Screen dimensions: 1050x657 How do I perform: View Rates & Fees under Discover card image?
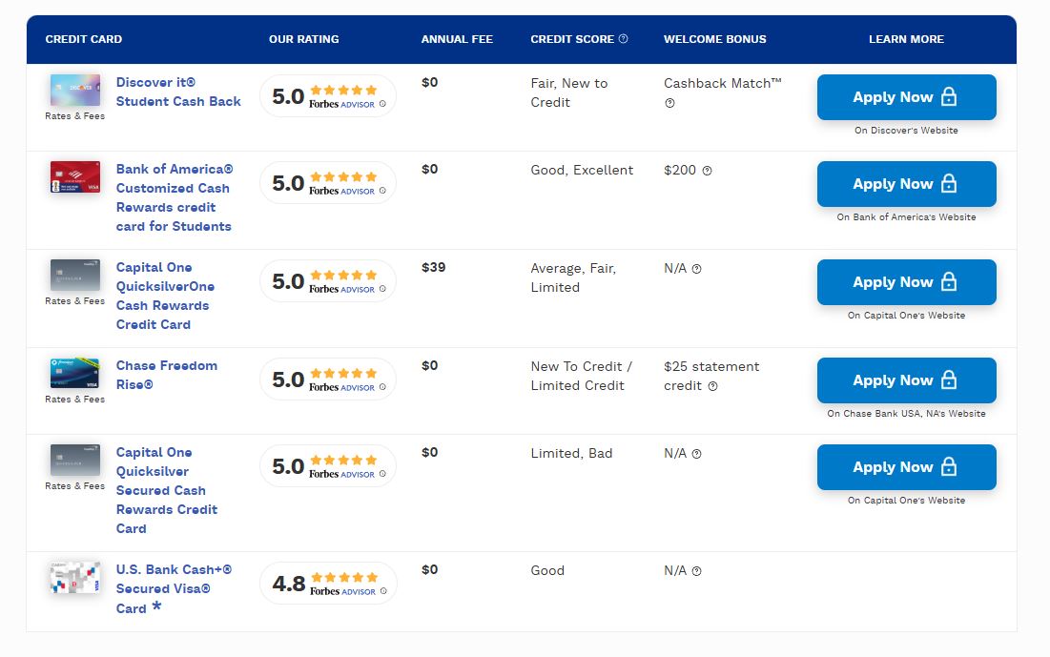pos(74,116)
